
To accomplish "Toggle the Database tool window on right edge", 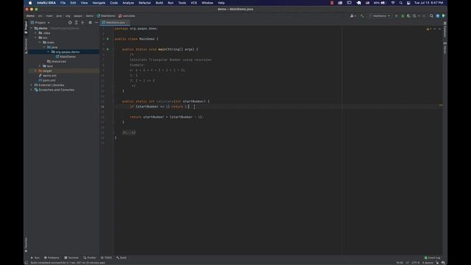I will pyautogui.click(x=445, y=29).
